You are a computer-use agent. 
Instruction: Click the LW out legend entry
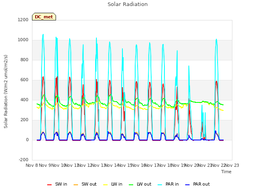tap(140, 184)
